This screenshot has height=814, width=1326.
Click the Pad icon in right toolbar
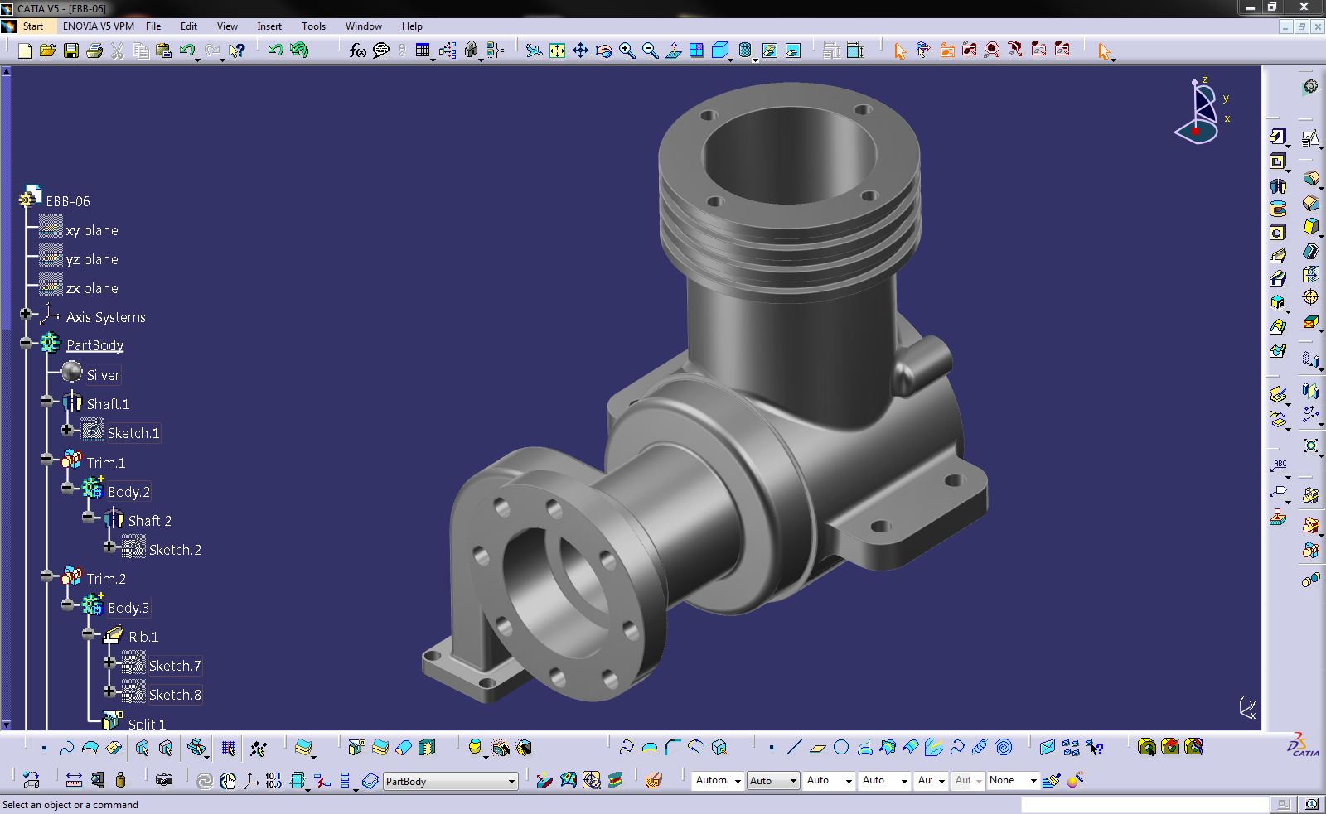[x=1279, y=137]
